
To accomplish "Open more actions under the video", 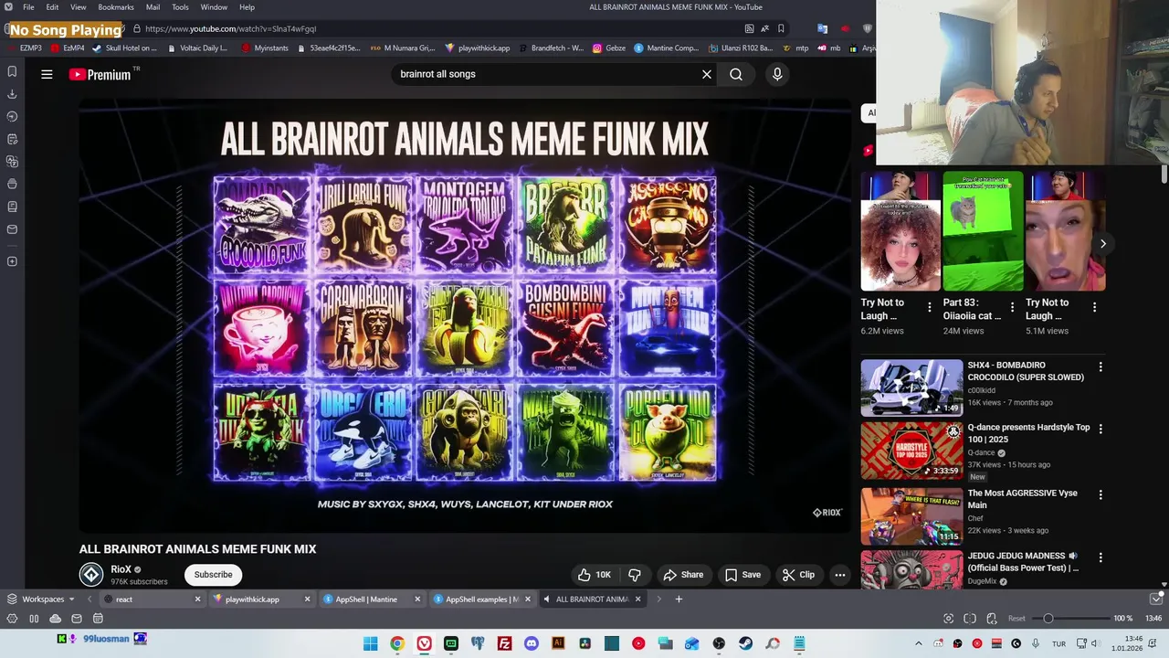I will [840, 575].
